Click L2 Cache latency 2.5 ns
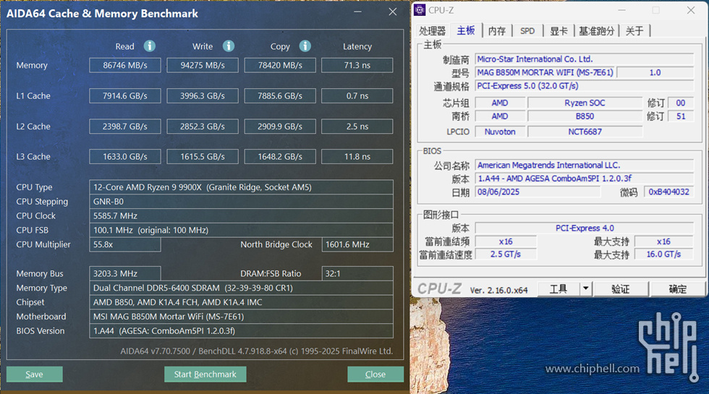Viewport: 709px width, 394px height. (x=357, y=127)
